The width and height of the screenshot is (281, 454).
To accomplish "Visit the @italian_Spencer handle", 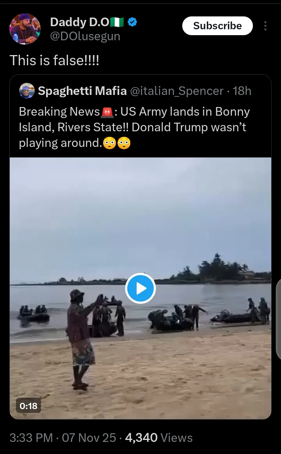I will (177, 91).
